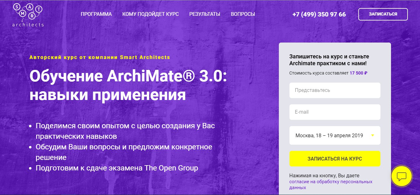The height and width of the screenshot is (195, 420).
Task: Open the Москва, 18 – 19 апреля 2019 dropdown
Action: click(335, 135)
